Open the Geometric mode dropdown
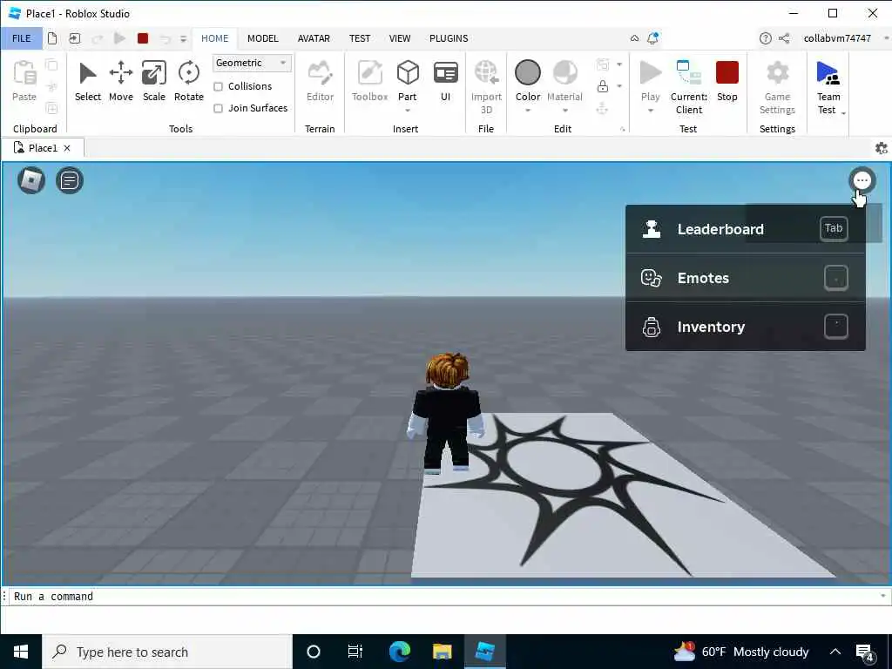Image resolution: width=892 pixels, height=669 pixels. [x=252, y=63]
